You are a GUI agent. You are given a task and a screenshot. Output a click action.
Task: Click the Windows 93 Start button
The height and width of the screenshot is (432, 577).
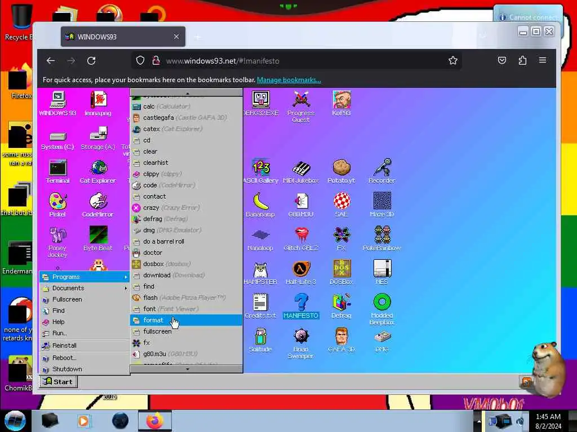pos(59,382)
